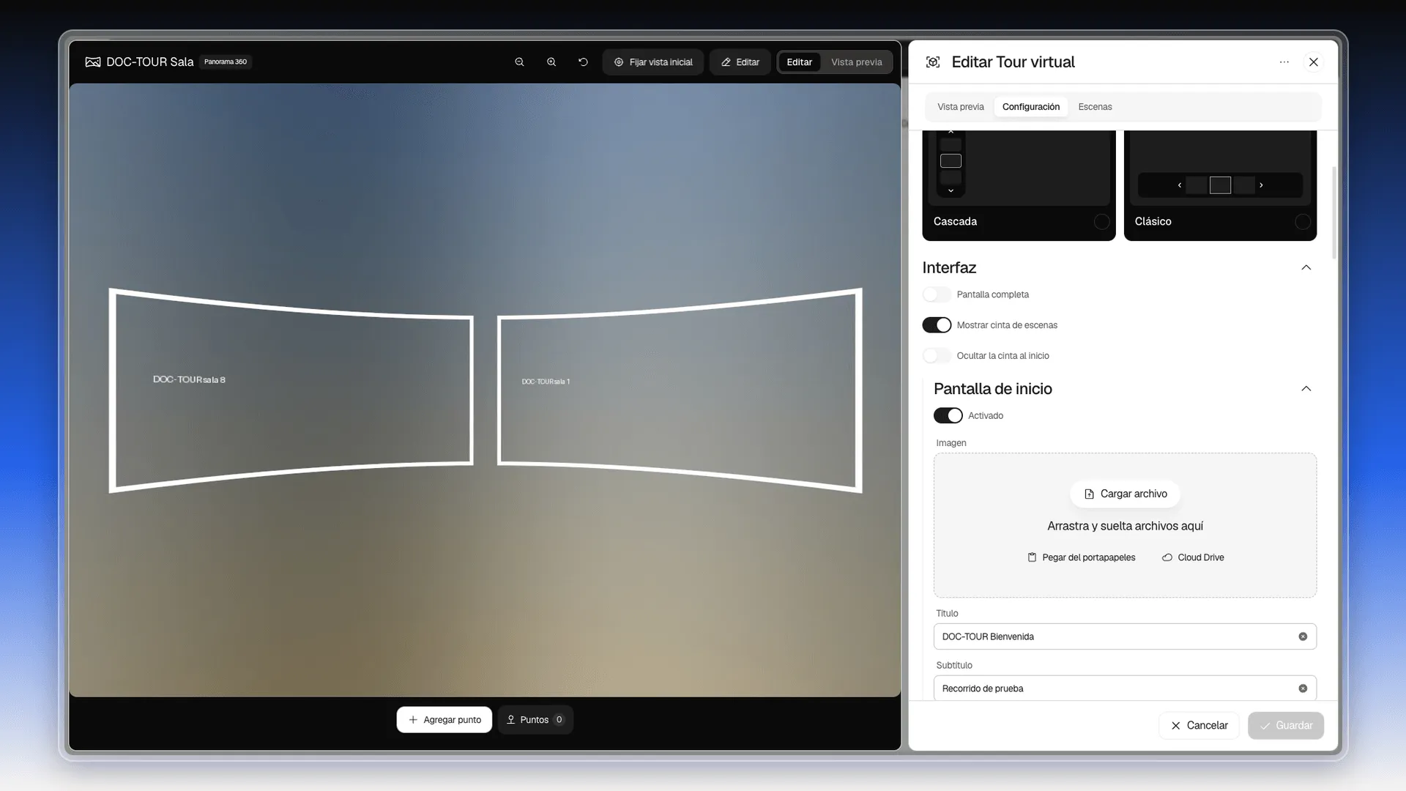Viewport: 1406px width, 791px height.
Task: Turn off Mostrar cinta de escenas
Action: click(x=937, y=325)
